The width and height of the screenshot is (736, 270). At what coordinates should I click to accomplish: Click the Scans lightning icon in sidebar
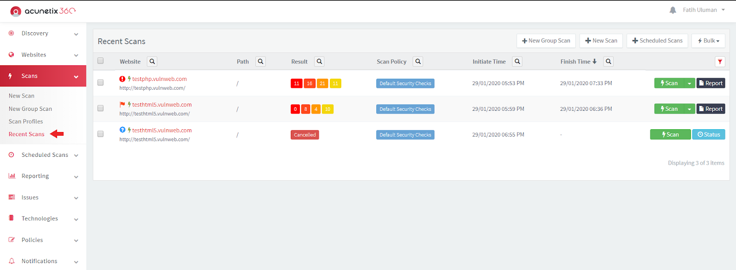pyautogui.click(x=10, y=76)
